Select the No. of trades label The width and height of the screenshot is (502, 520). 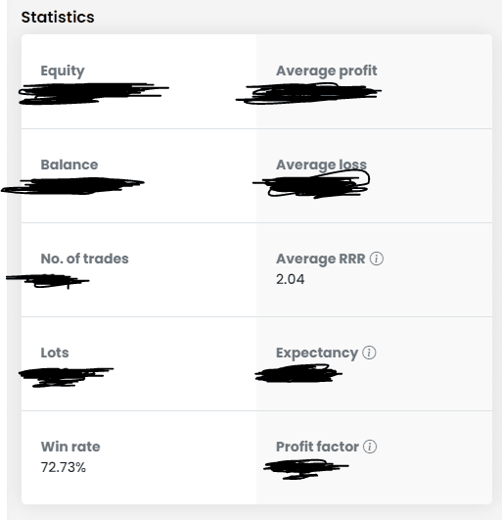click(x=84, y=259)
